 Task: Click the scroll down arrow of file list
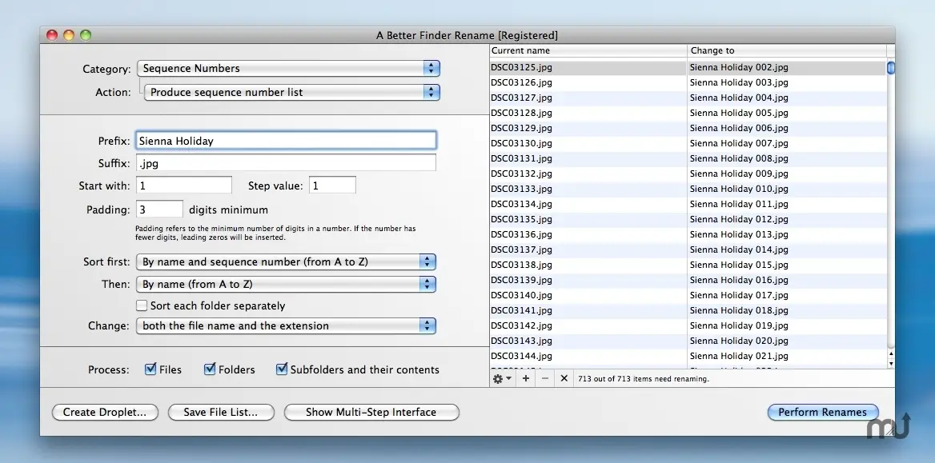(x=891, y=364)
